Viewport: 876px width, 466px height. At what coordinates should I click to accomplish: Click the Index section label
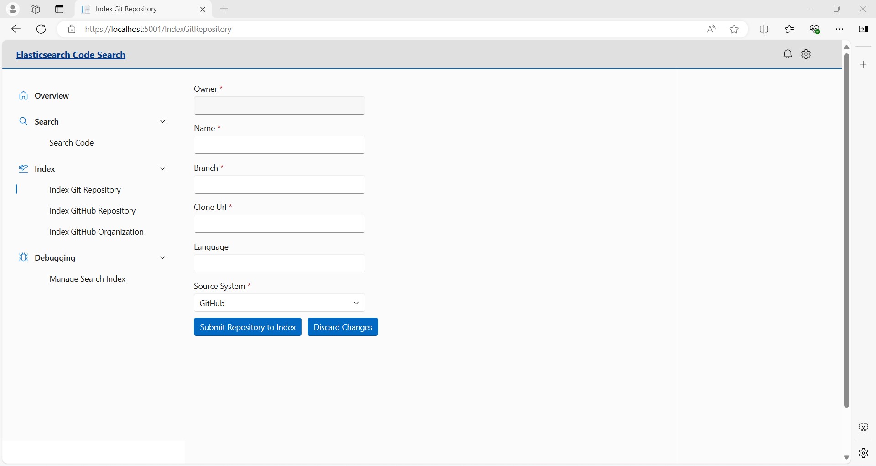[x=45, y=169]
